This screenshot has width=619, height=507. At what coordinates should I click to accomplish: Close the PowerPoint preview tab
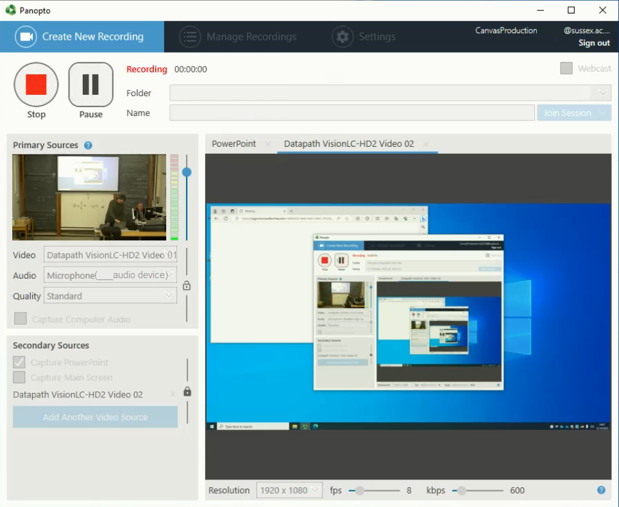[x=268, y=144]
